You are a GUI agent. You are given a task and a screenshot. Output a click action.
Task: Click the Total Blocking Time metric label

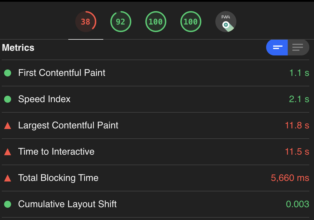pyautogui.click(x=58, y=178)
